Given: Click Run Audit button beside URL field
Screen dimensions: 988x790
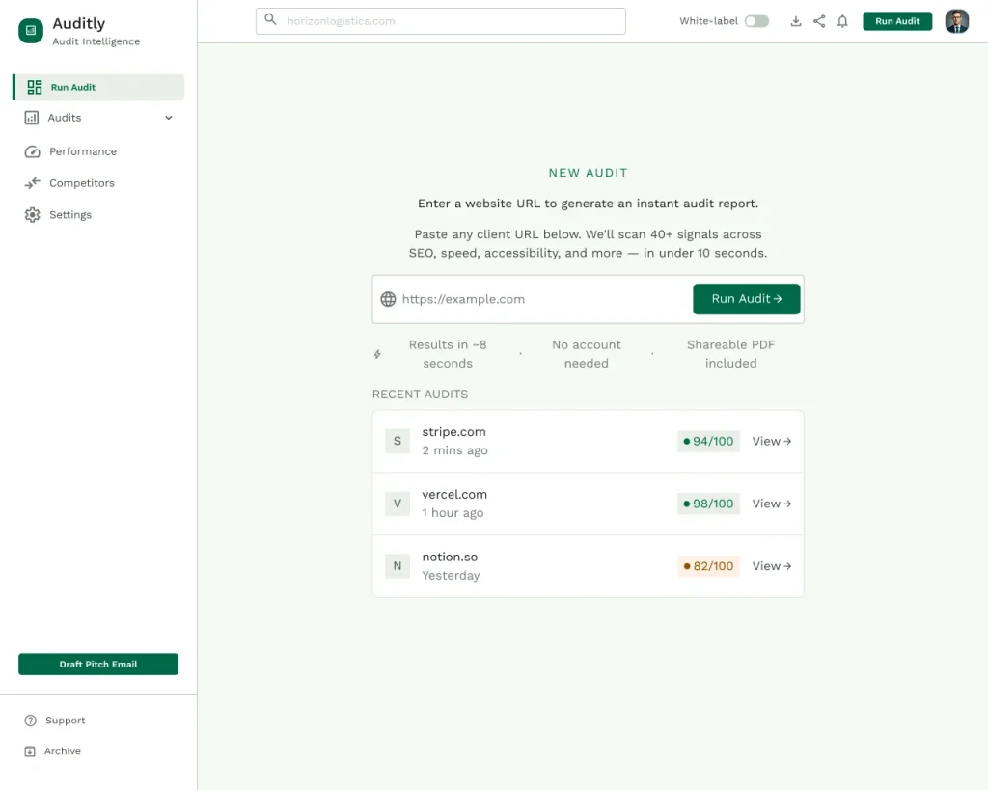Looking at the screenshot, I should (x=747, y=299).
